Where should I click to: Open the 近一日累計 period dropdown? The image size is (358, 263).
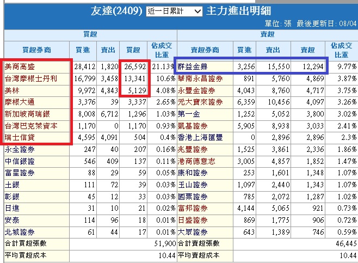pos(174,11)
